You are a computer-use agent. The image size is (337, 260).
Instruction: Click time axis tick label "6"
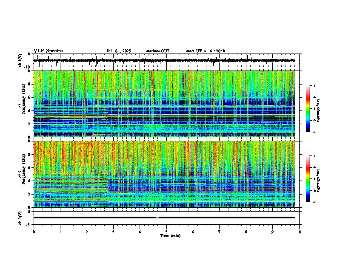[x=193, y=232]
